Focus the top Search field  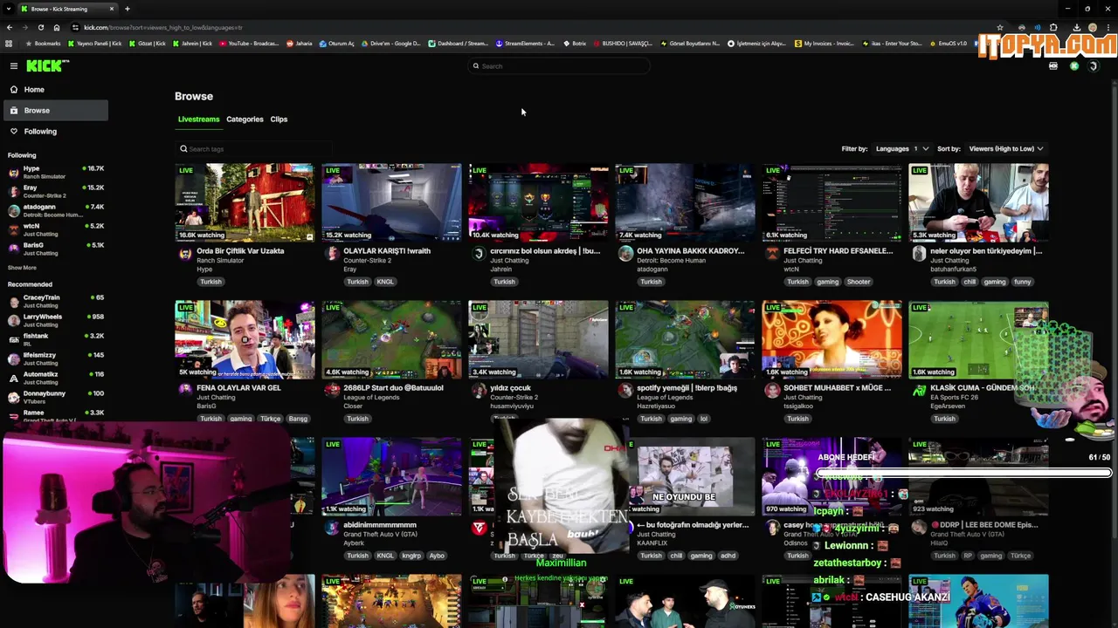coord(559,66)
